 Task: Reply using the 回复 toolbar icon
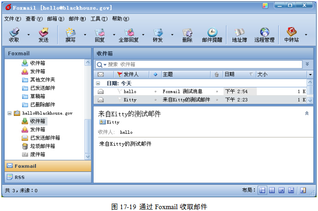(x=100, y=34)
